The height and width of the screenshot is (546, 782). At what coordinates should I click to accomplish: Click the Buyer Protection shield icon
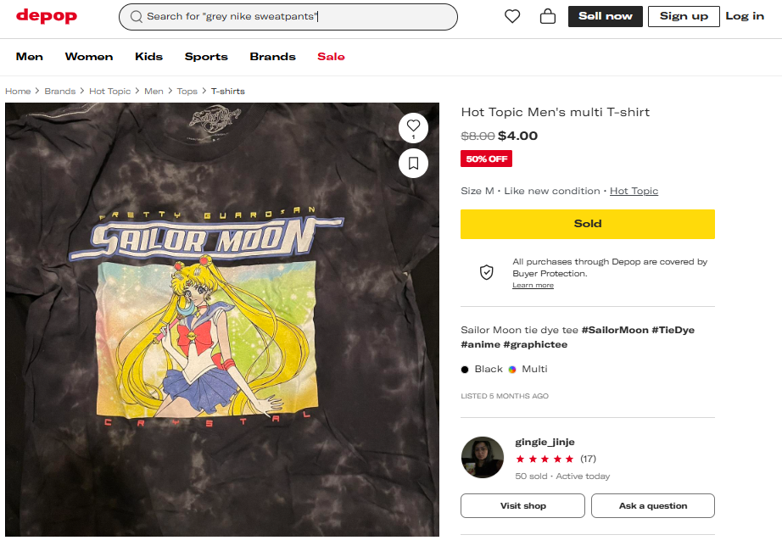tap(487, 272)
